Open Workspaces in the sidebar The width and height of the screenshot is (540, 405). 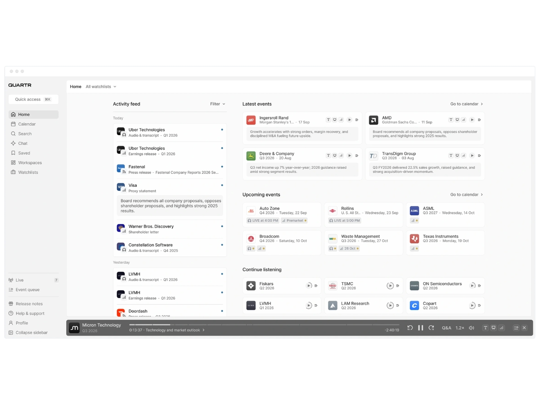pos(33,163)
